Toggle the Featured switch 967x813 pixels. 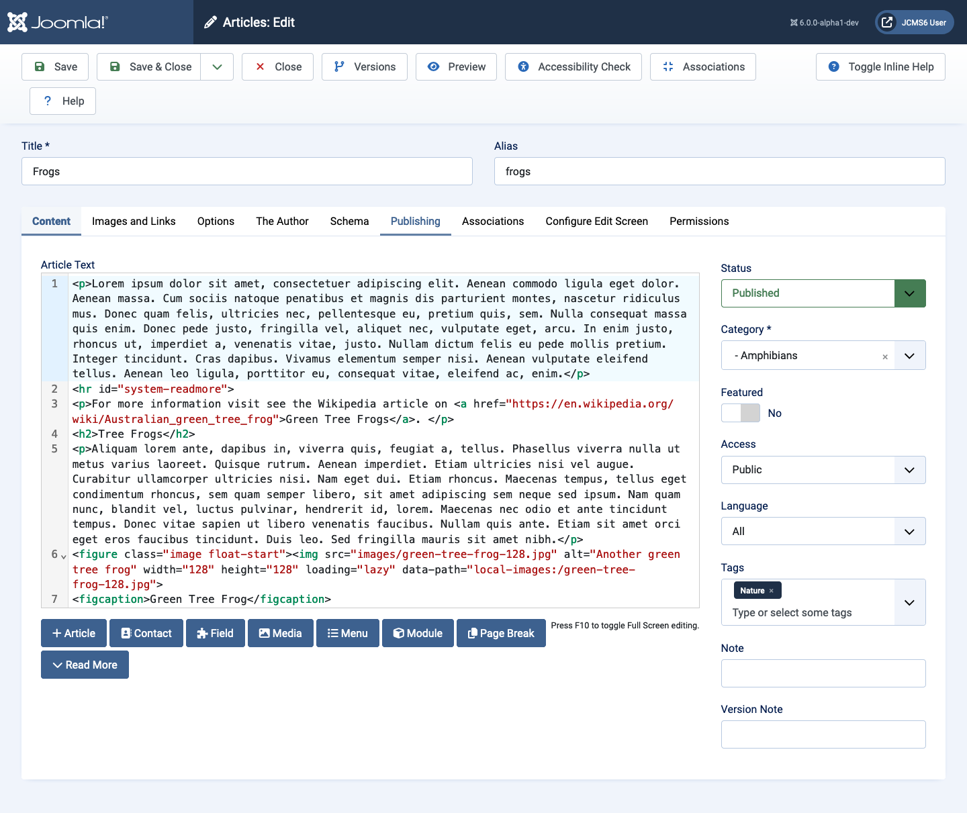point(741,413)
